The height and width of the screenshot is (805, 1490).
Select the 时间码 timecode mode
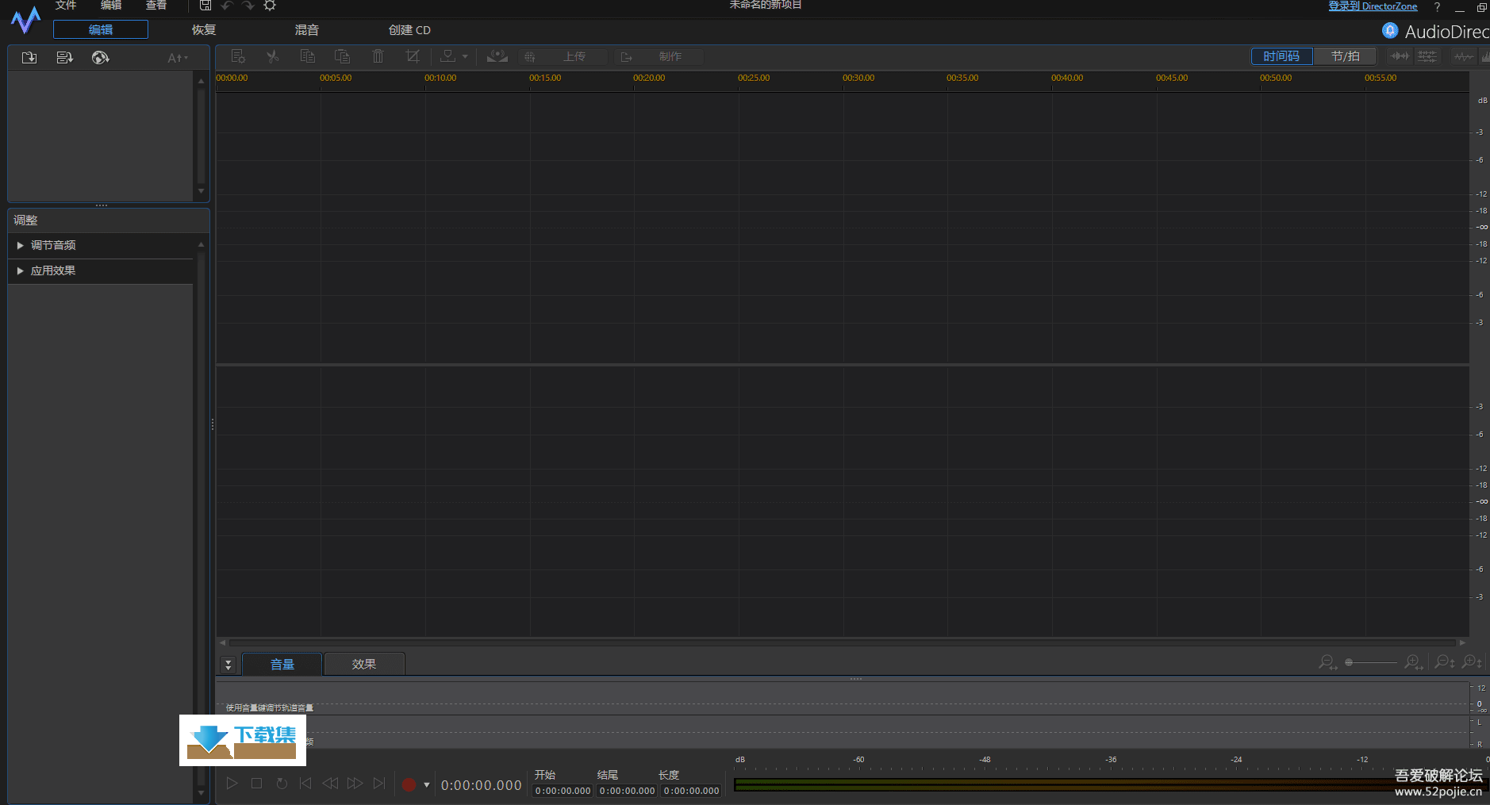[x=1281, y=56]
